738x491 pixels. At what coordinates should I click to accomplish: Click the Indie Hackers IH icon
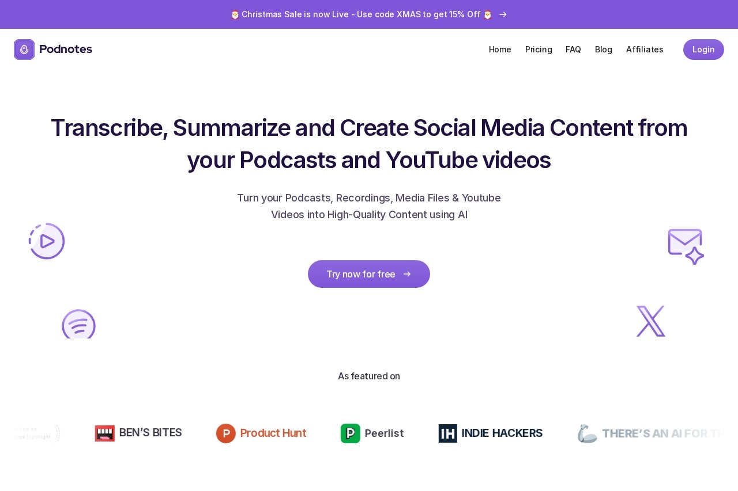coord(448,433)
